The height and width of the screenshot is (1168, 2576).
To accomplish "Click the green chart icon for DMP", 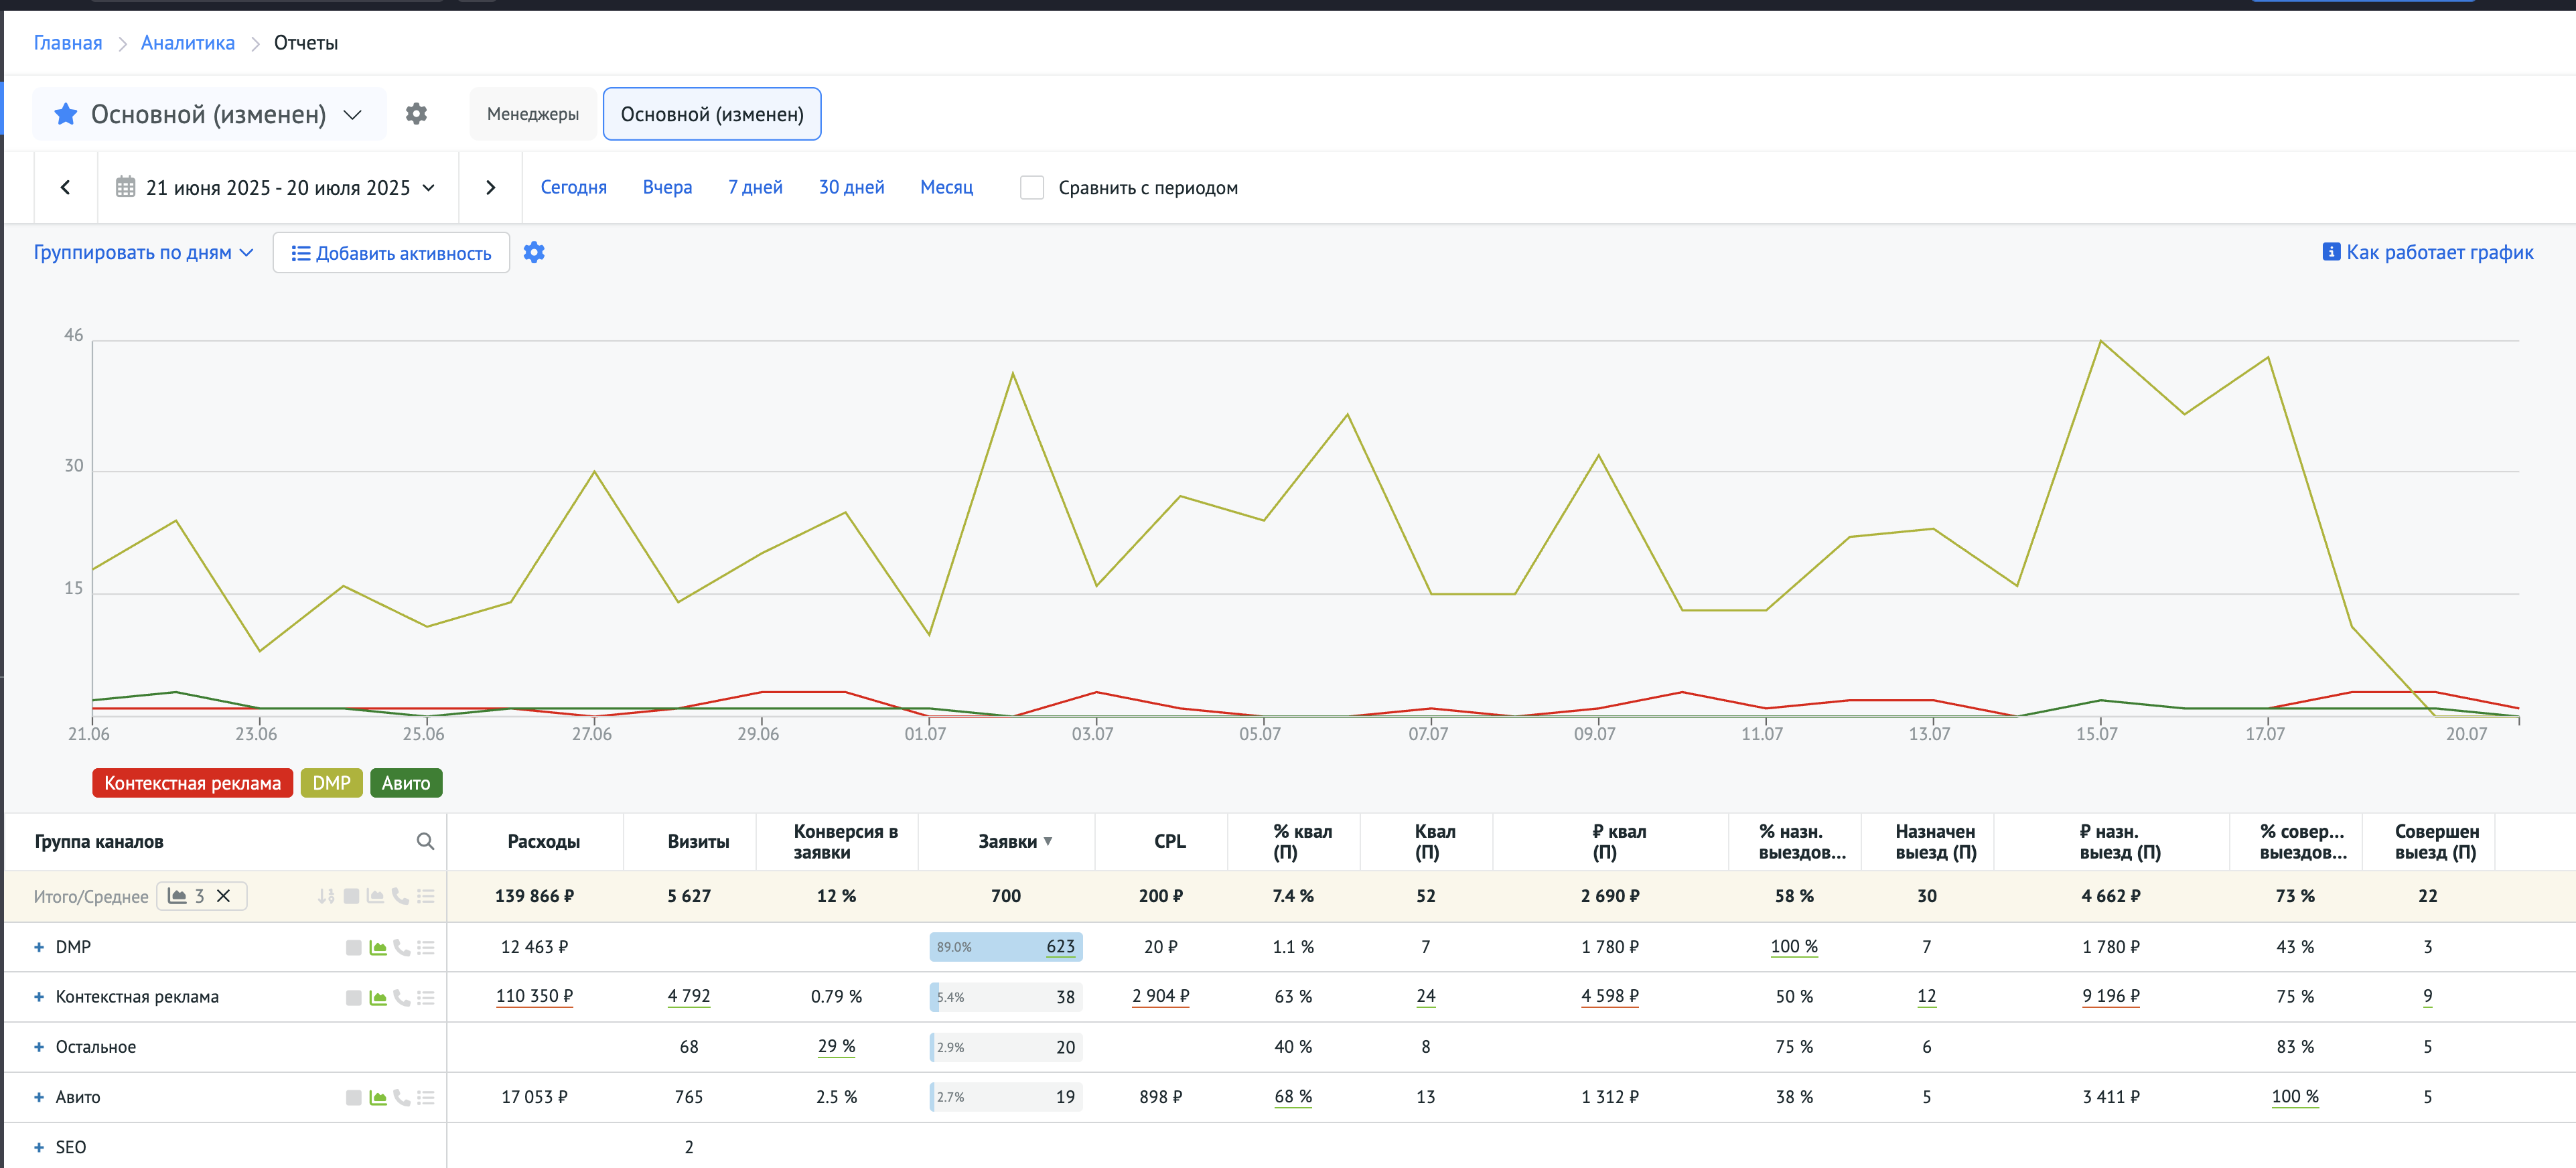I will pyautogui.click(x=378, y=947).
